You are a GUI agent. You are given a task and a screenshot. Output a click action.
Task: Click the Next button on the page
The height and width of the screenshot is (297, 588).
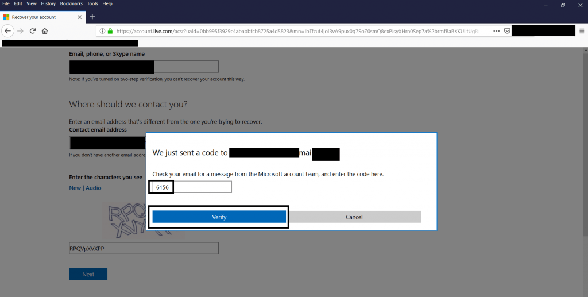point(88,274)
